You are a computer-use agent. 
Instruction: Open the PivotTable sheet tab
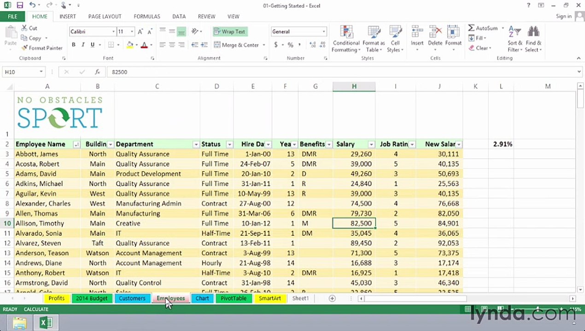[x=233, y=298]
